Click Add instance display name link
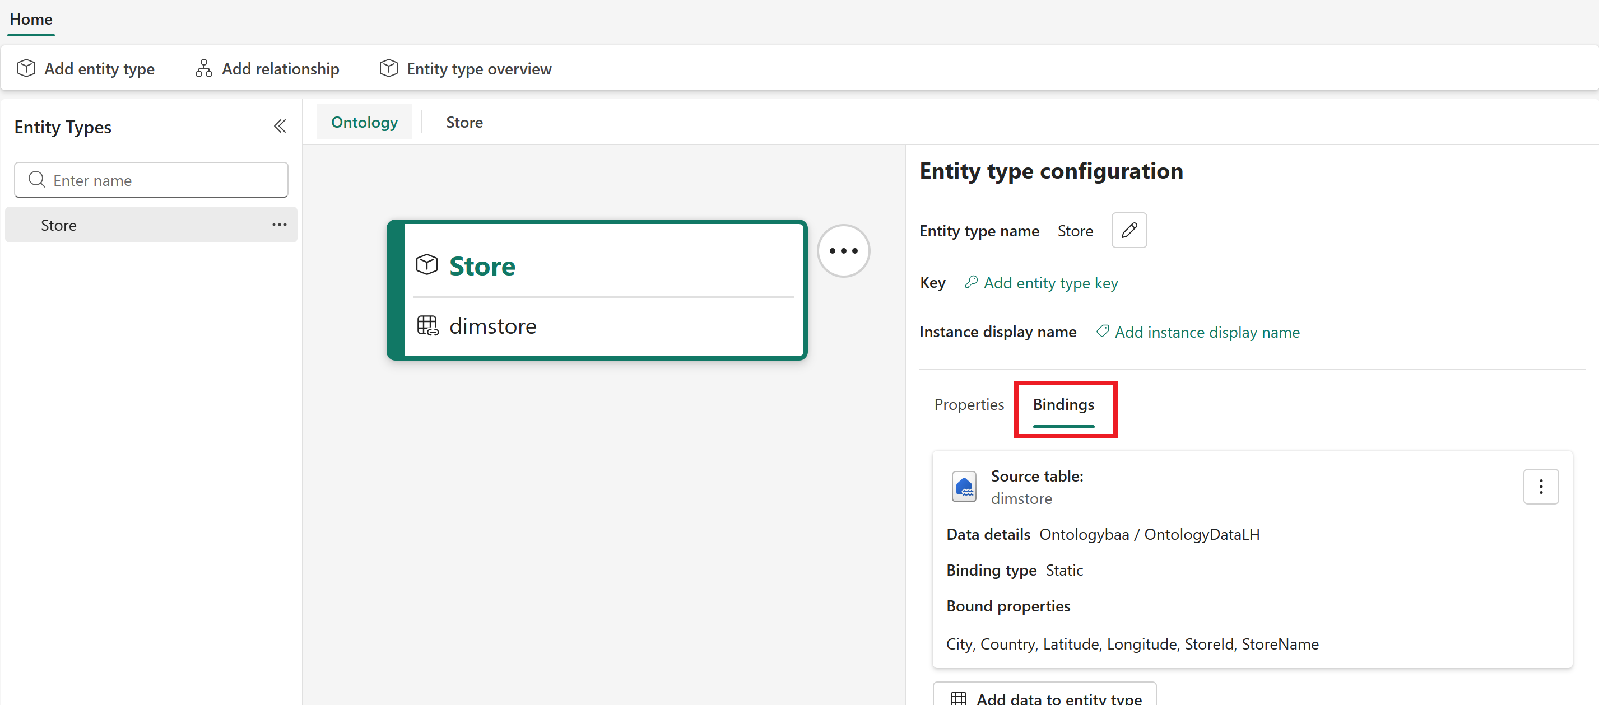The image size is (1599, 705). 1207,332
